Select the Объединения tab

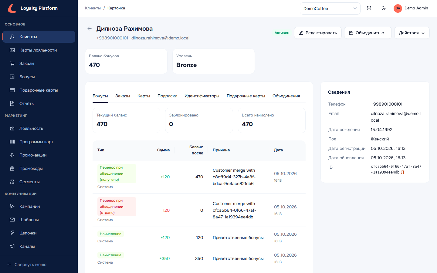click(x=286, y=96)
